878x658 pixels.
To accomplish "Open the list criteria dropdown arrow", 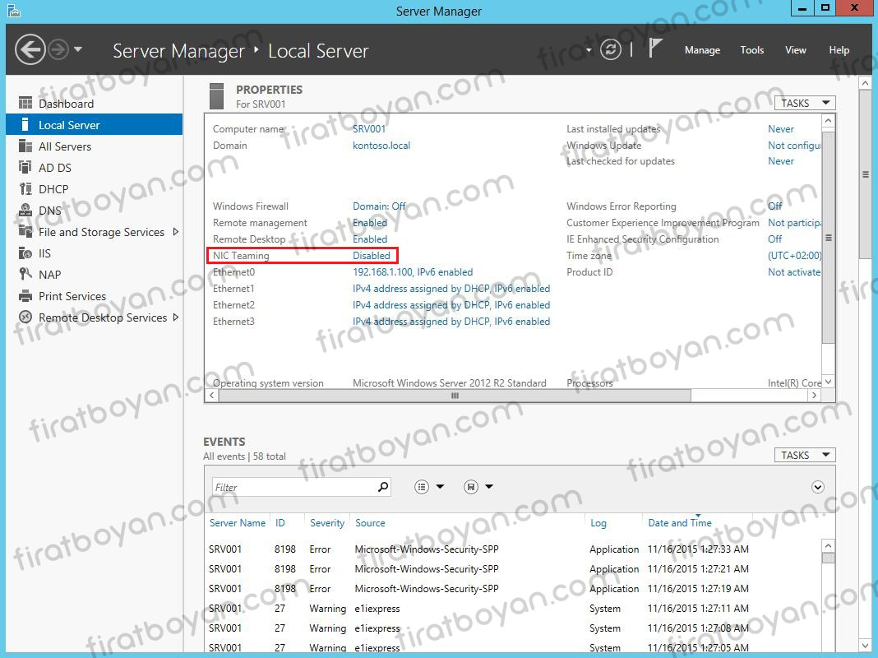I will click(x=440, y=487).
